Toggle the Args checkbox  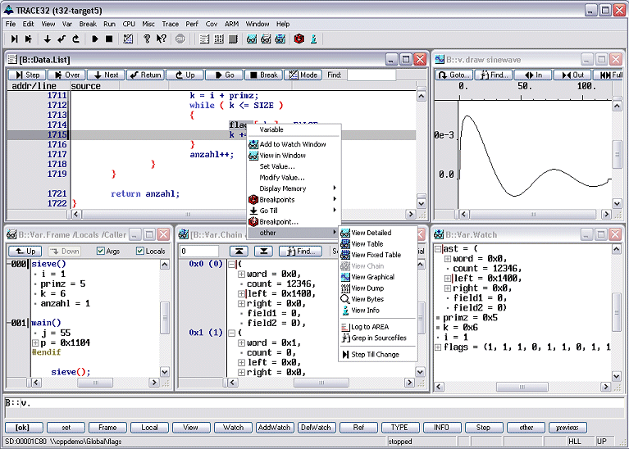tap(102, 252)
